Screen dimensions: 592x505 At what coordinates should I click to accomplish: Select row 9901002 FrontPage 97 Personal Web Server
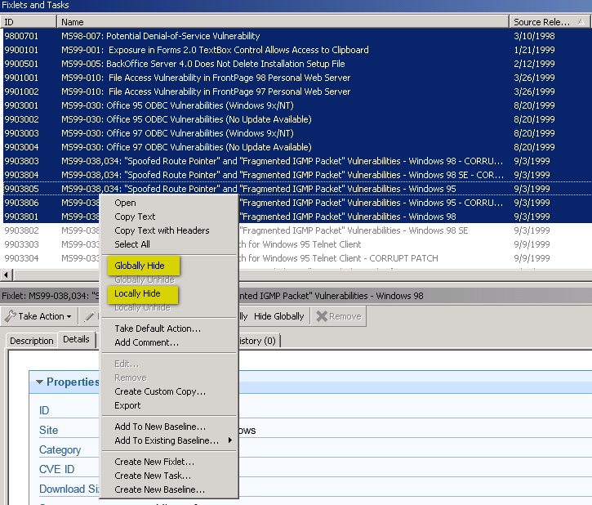[296, 92]
